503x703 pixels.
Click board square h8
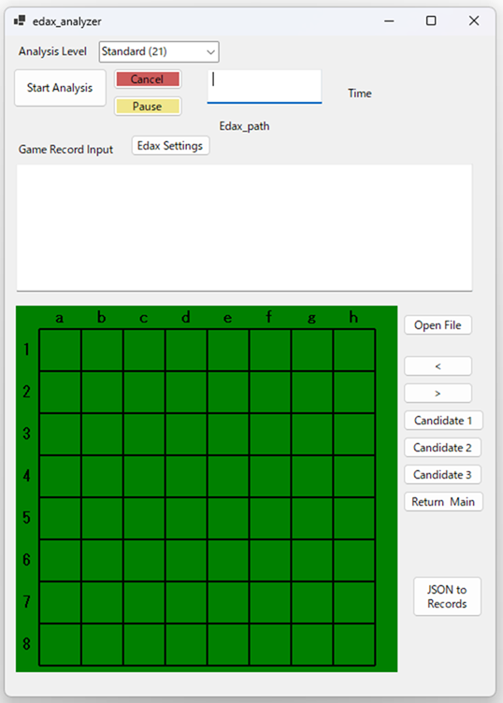tap(354, 644)
